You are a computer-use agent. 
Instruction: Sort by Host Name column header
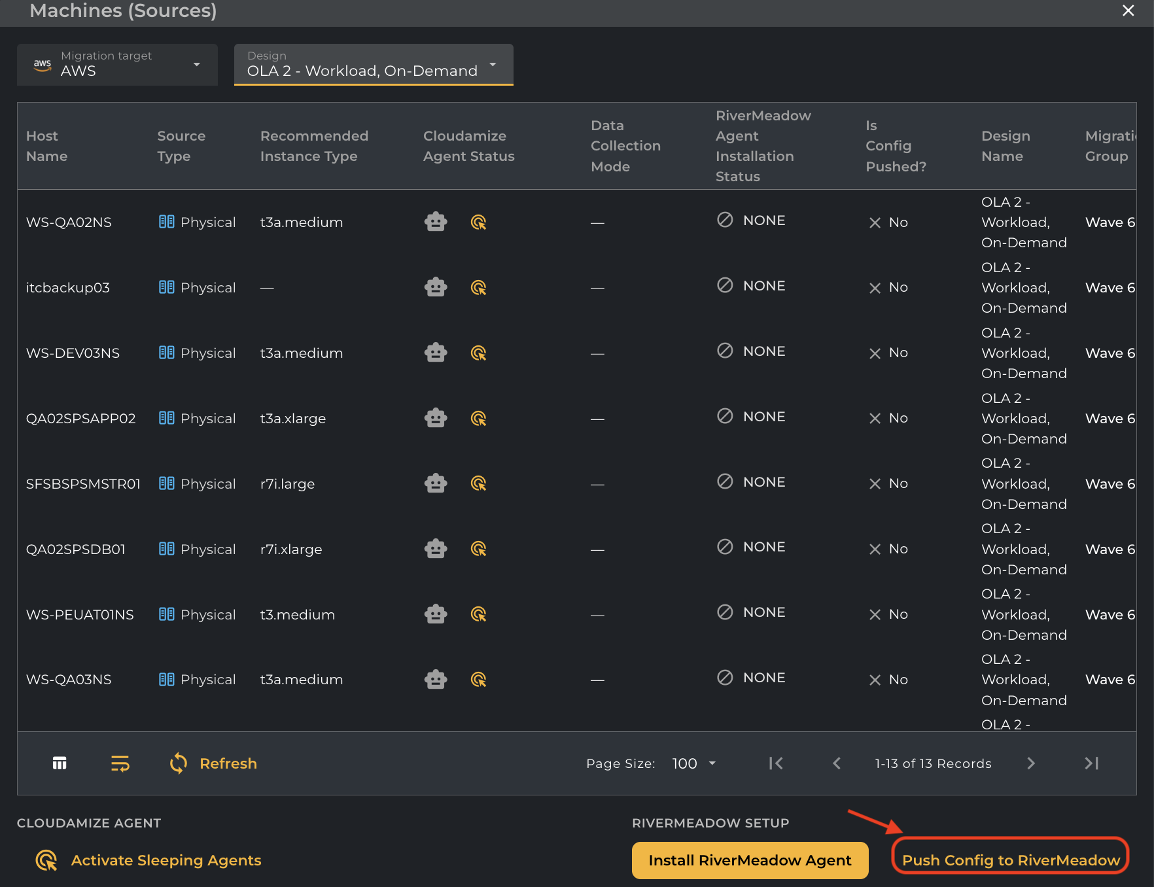[x=47, y=146]
